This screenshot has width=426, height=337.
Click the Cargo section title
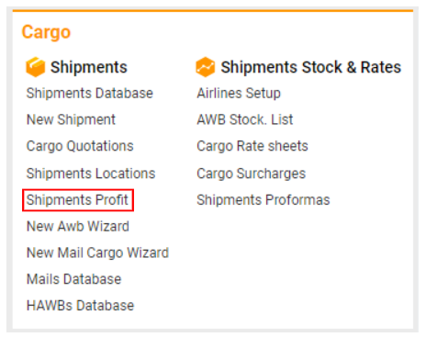tap(46, 32)
